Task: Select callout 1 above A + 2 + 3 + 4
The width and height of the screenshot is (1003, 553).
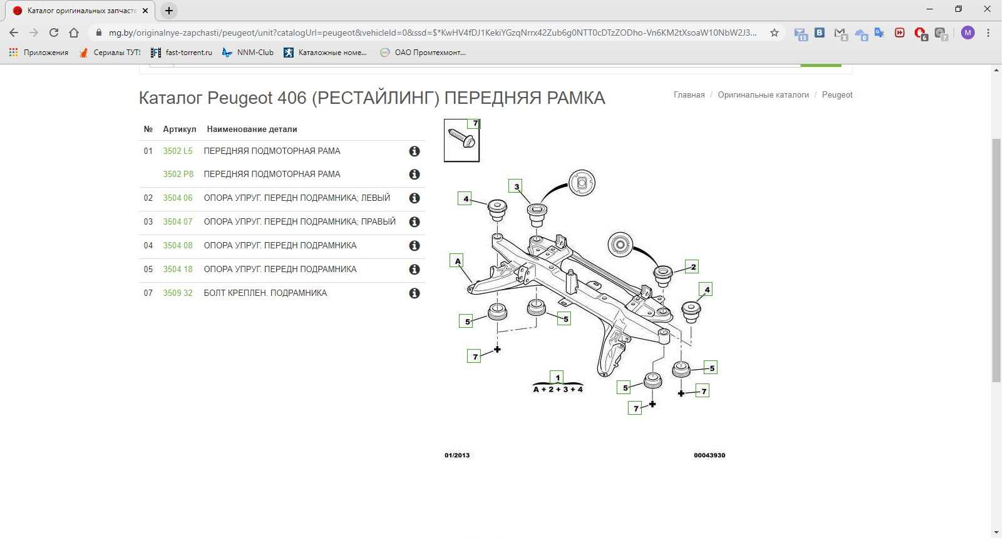Action: point(557,377)
